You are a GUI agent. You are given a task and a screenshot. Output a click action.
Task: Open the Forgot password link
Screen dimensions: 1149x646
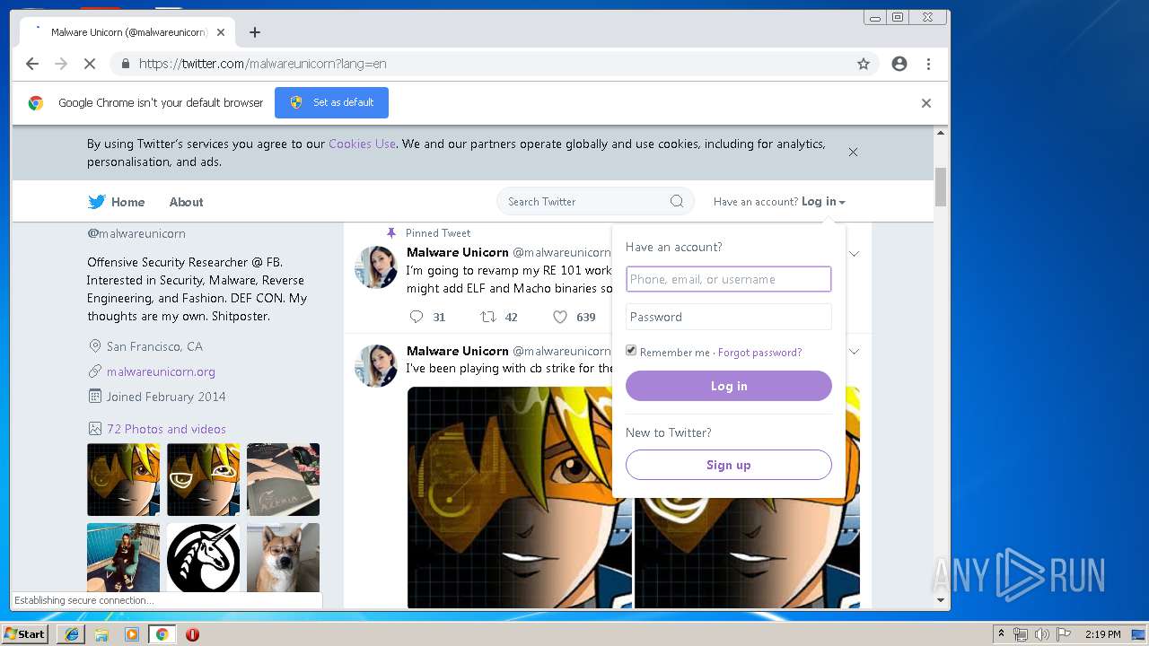coord(759,353)
